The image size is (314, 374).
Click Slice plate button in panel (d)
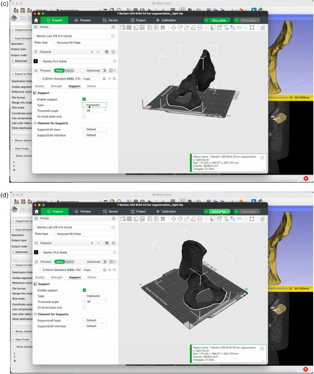click(219, 211)
